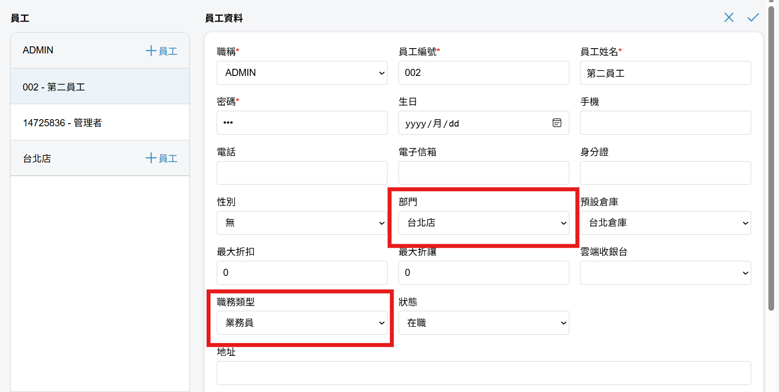Click the 手機 input field
This screenshot has height=392, width=779.
pos(665,123)
